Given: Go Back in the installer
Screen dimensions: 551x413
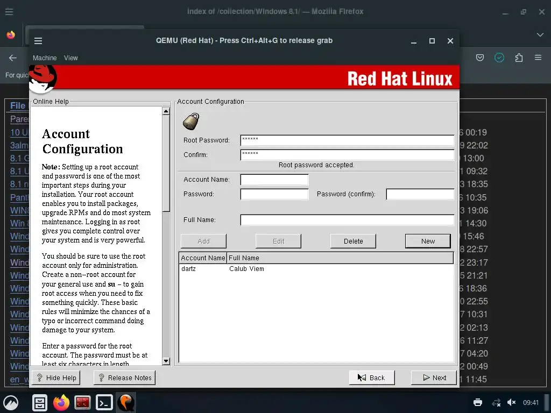Looking at the screenshot, I should 372,378.
